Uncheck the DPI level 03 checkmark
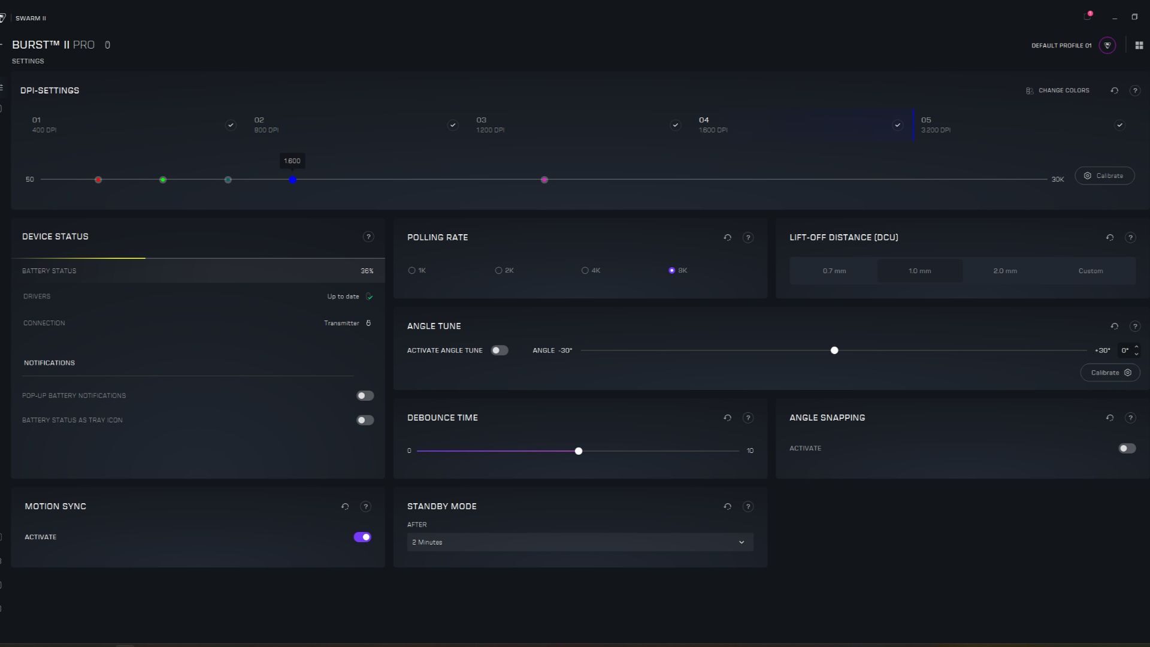 (675, 125)
